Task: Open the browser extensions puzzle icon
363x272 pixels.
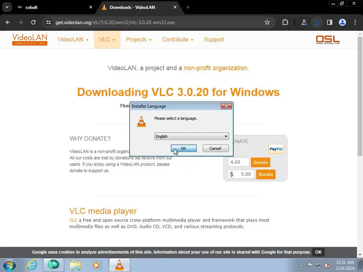Action: point(285,22)
